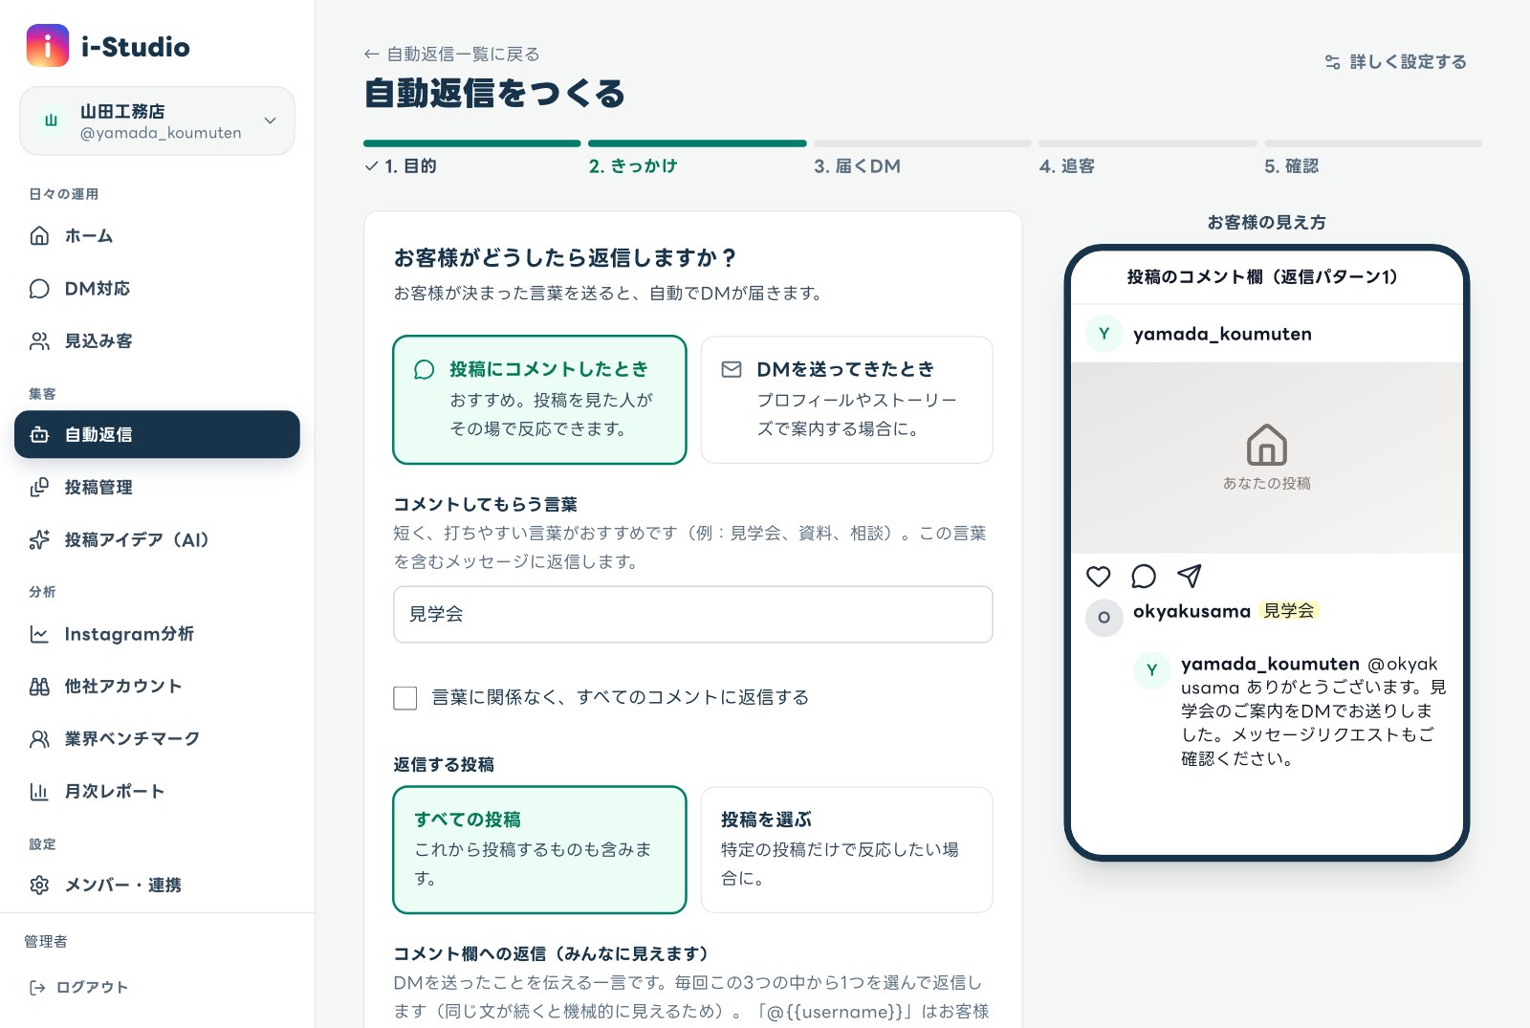1530x1028 pixels.
Task: Click the sparkle icon beside 投稿アイデア
Action: (39, 539)
